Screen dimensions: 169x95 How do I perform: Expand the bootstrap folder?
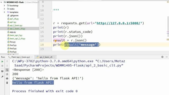[x=4, y=6]
